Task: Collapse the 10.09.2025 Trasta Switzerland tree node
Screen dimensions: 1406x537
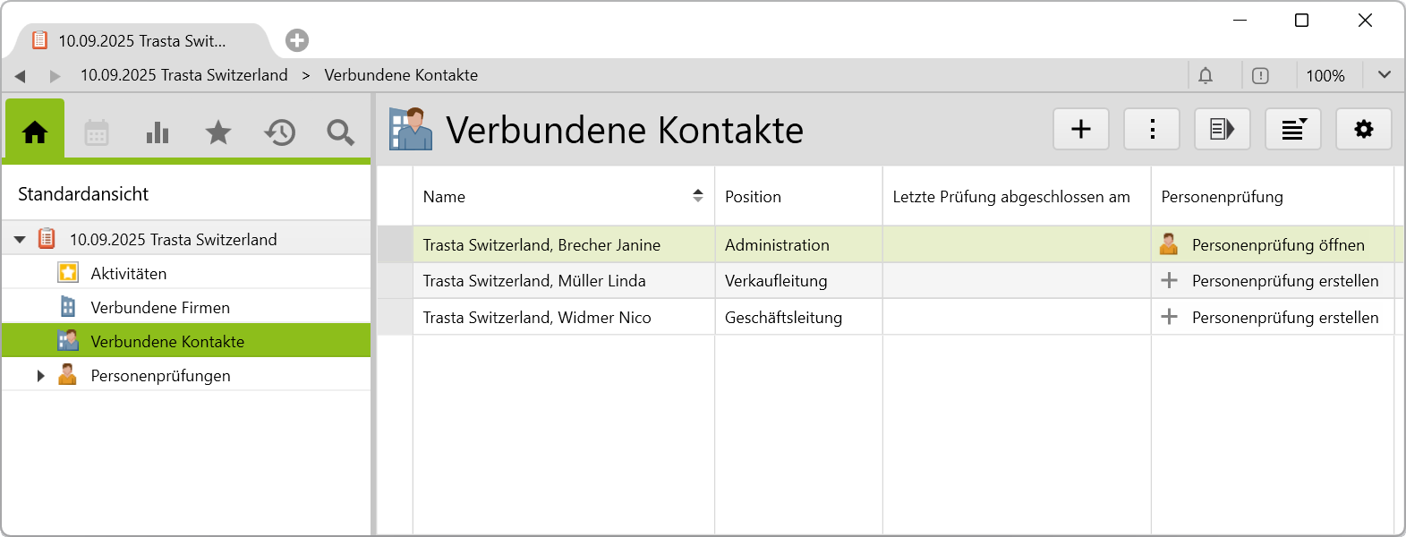Action: pyautogui.click(x=20, y=240)
